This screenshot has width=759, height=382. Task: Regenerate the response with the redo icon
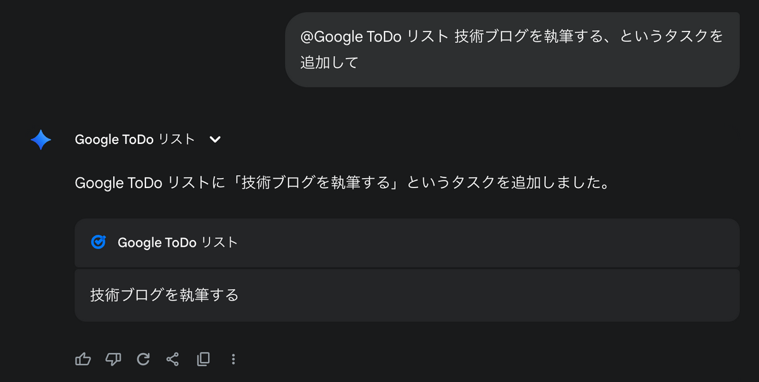pos(144,359)
